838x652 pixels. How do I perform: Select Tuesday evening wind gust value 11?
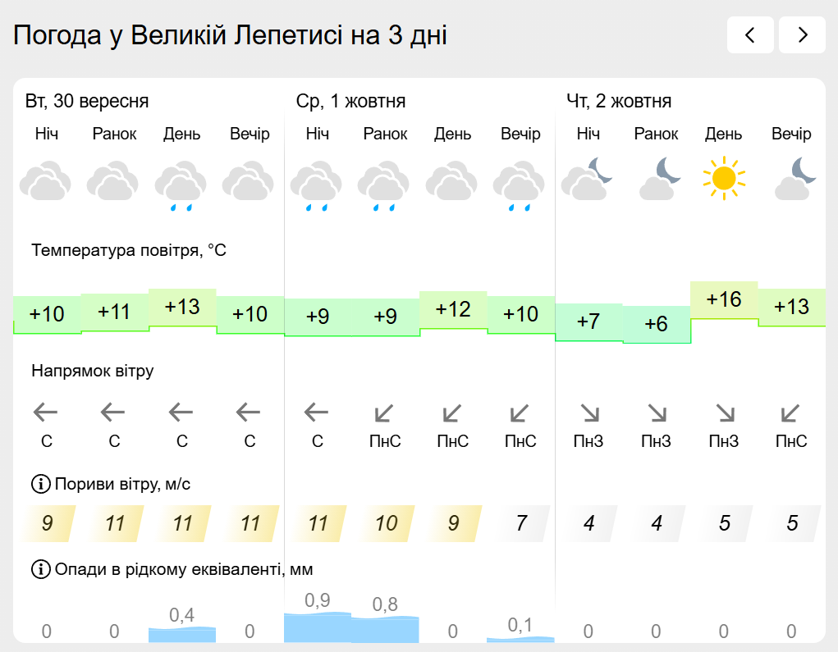[x=250, y=523]
